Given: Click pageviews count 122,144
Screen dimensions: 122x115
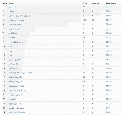Looking at the screenshot, I should pyautogui.click(x=109, y=7).
